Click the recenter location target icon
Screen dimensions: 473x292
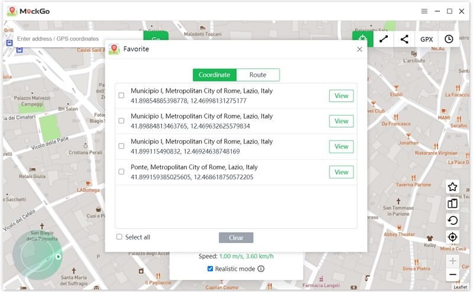pyautogui.click(x=452, y=237)
